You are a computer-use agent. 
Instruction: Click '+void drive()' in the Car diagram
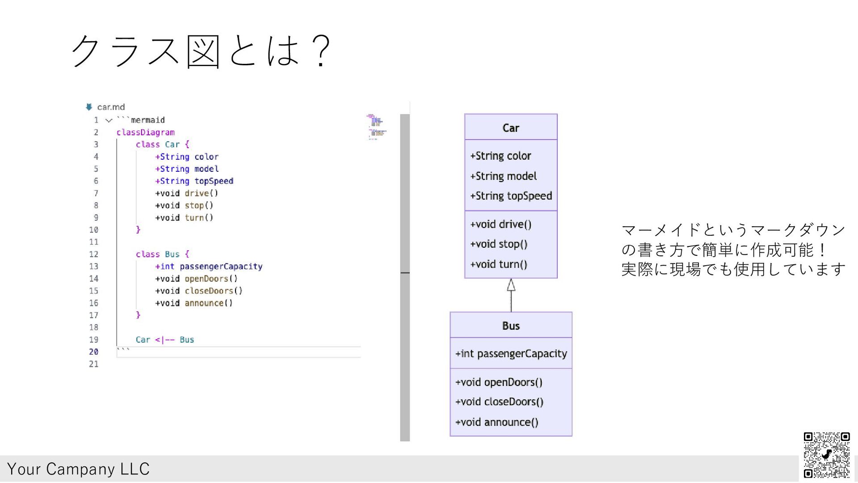coord(500,224)
